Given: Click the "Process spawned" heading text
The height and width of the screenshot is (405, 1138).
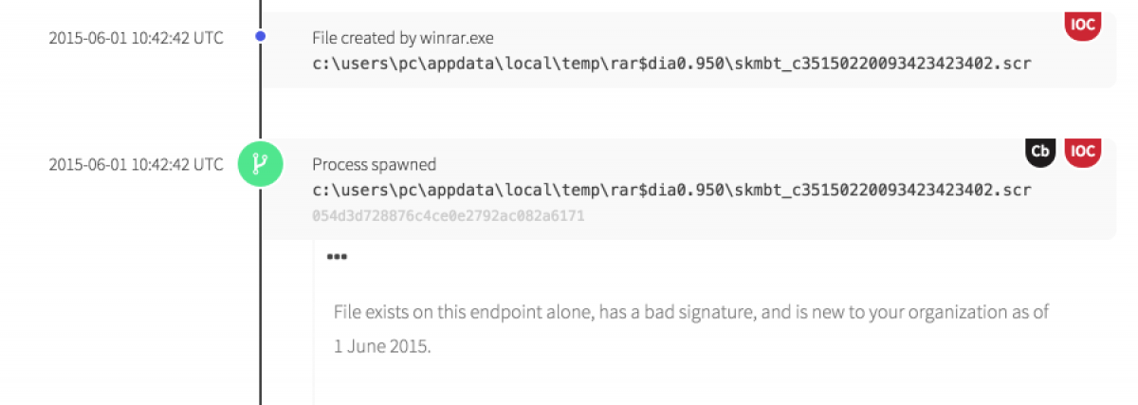Looking at the screenshot, I should point(374,165).
